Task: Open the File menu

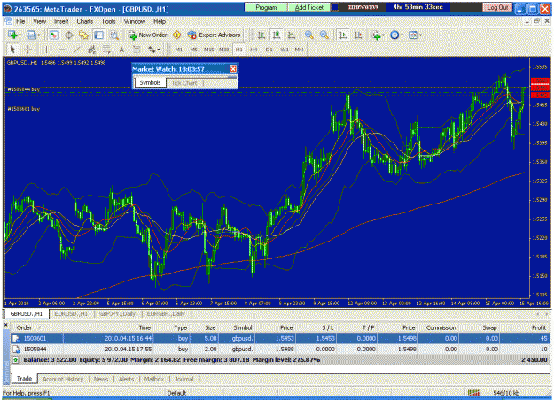Action: 20,21
